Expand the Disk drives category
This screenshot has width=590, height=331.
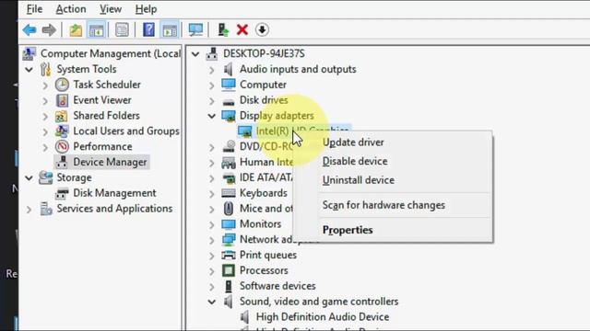click(212, 101)
